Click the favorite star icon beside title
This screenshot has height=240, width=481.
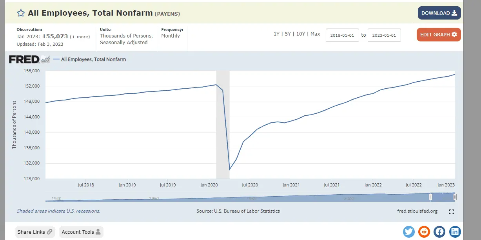coord(21,13)
